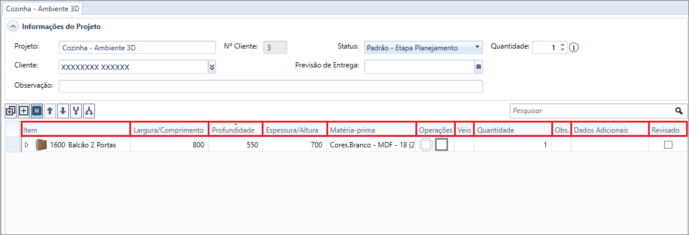Move item up with arrow icon

coord(50,111)
